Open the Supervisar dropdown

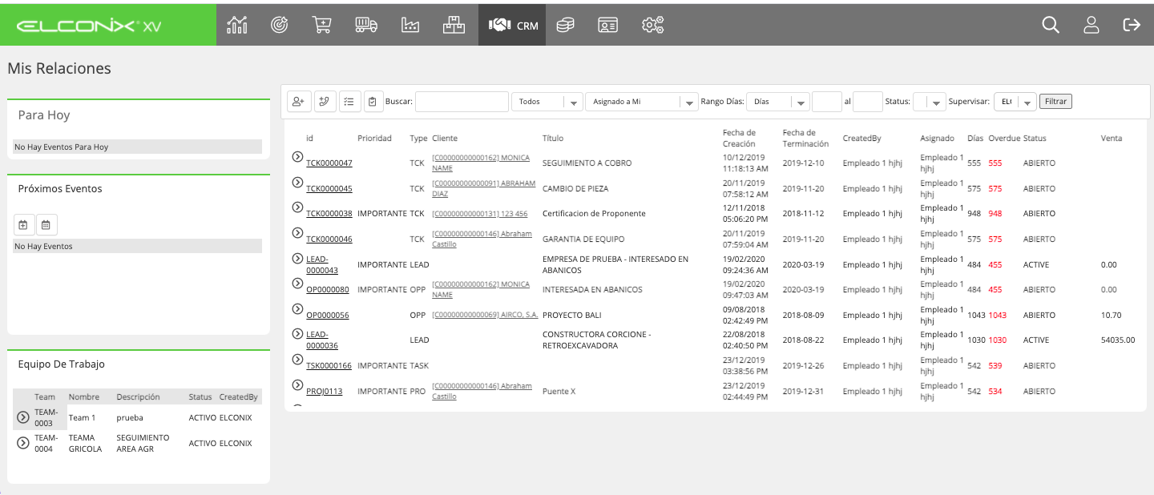click(1015, 102)
